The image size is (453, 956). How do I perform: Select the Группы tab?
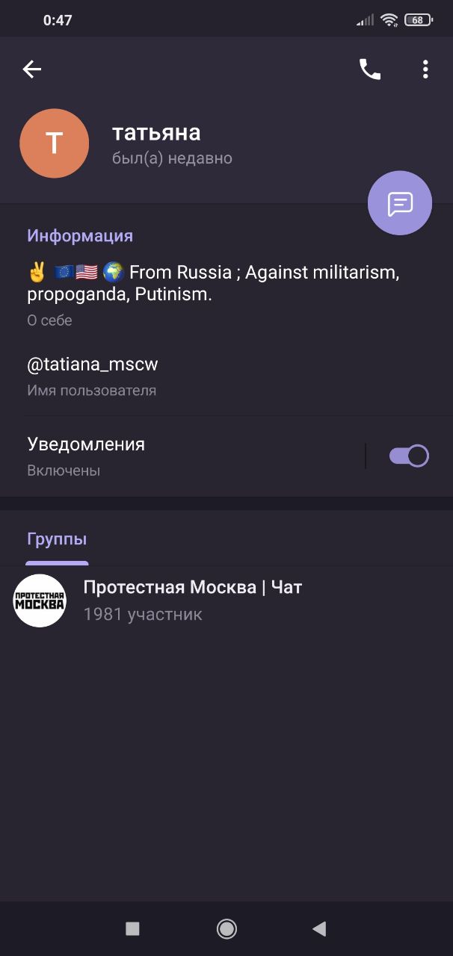tap(57, 539)
